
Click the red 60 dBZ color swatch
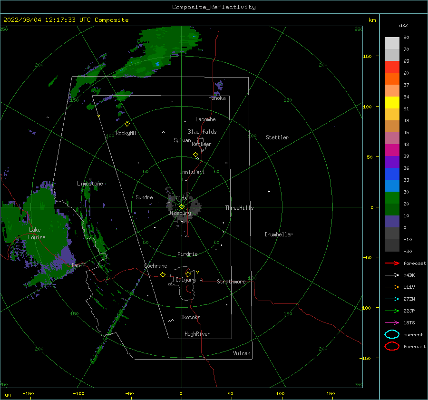click(x=392, y=67)
